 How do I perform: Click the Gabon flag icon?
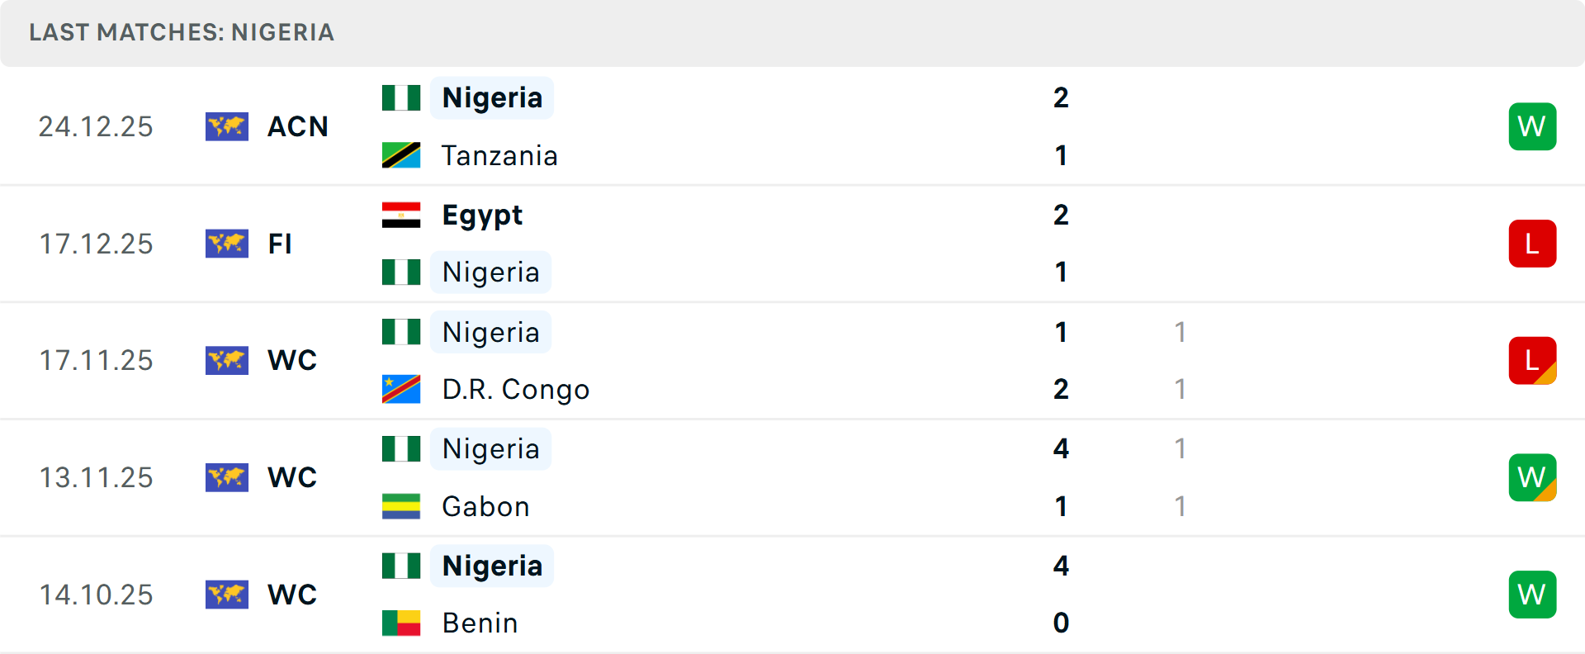(401, 506)
